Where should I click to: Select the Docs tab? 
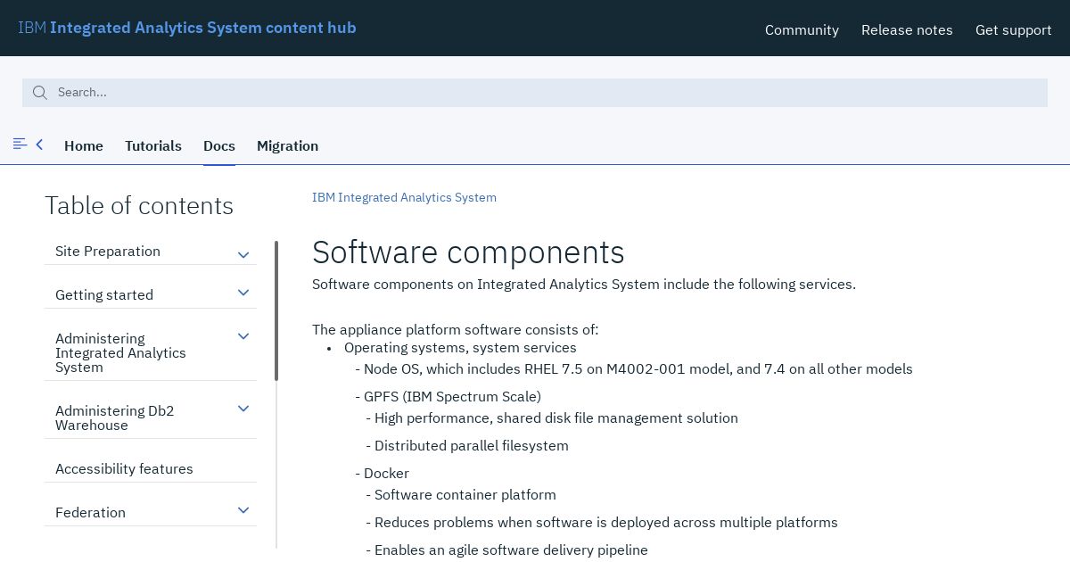click(x=219, y=146)
